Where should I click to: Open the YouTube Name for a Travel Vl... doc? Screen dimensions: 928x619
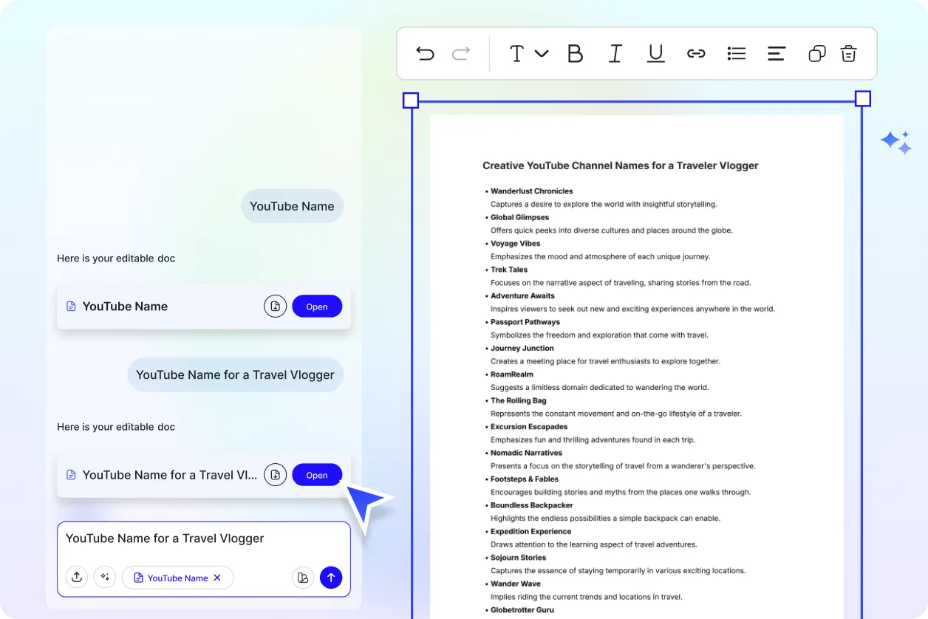click(x=317, y=475)
